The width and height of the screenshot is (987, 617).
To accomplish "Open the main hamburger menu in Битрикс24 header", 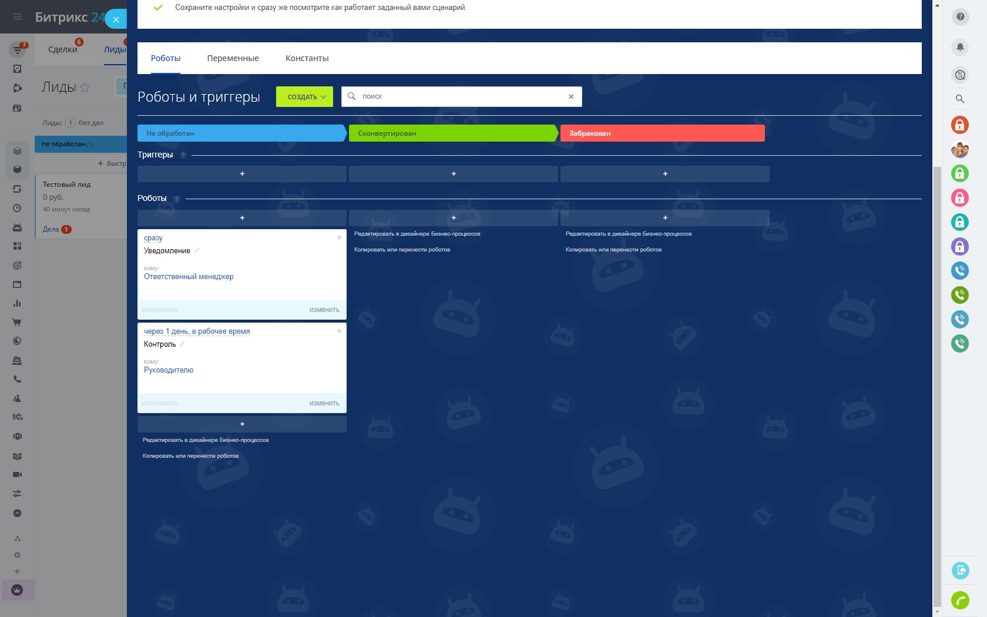I will tap(18, 17).
